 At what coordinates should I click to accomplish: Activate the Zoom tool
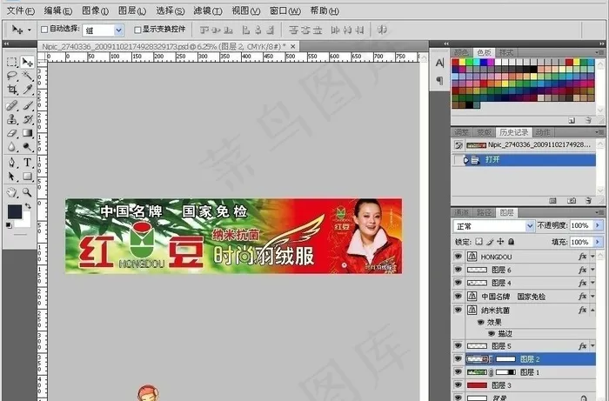pyautogui.click(x=28, y=191)
